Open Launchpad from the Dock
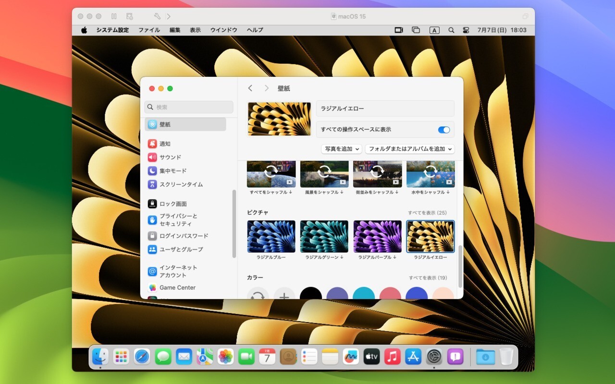Viewport: 615px width, 384px height. click(121, 356)
